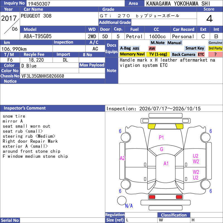Click the N/A spare tire circle
This screenshot has height=223, width=223.
click(122, 200)
